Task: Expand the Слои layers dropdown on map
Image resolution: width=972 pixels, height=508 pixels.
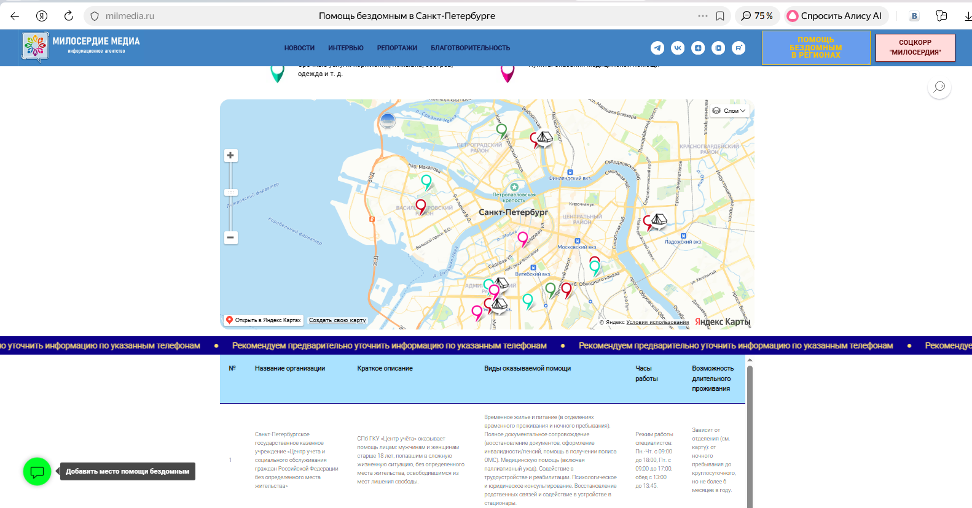Action: 729,111
